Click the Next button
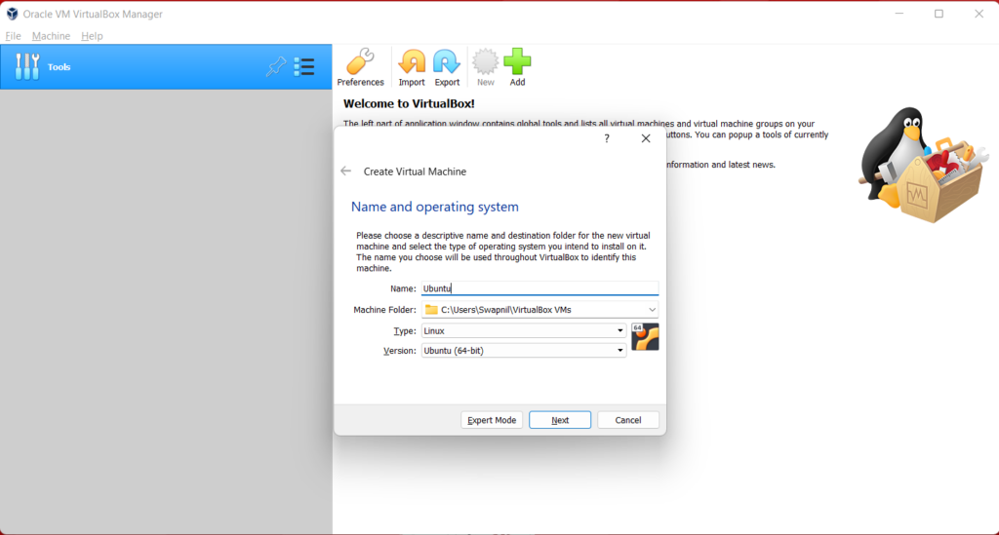999x535 pixels. (x=560, y=420)
